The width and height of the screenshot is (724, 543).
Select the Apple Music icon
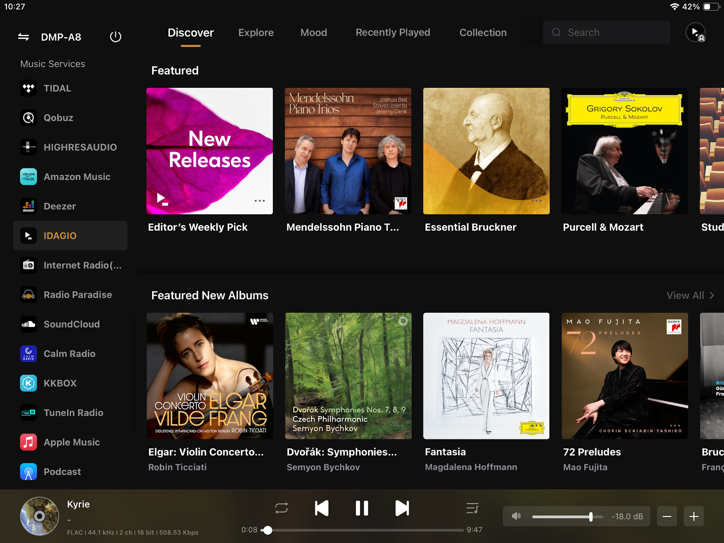pos(29,442)
